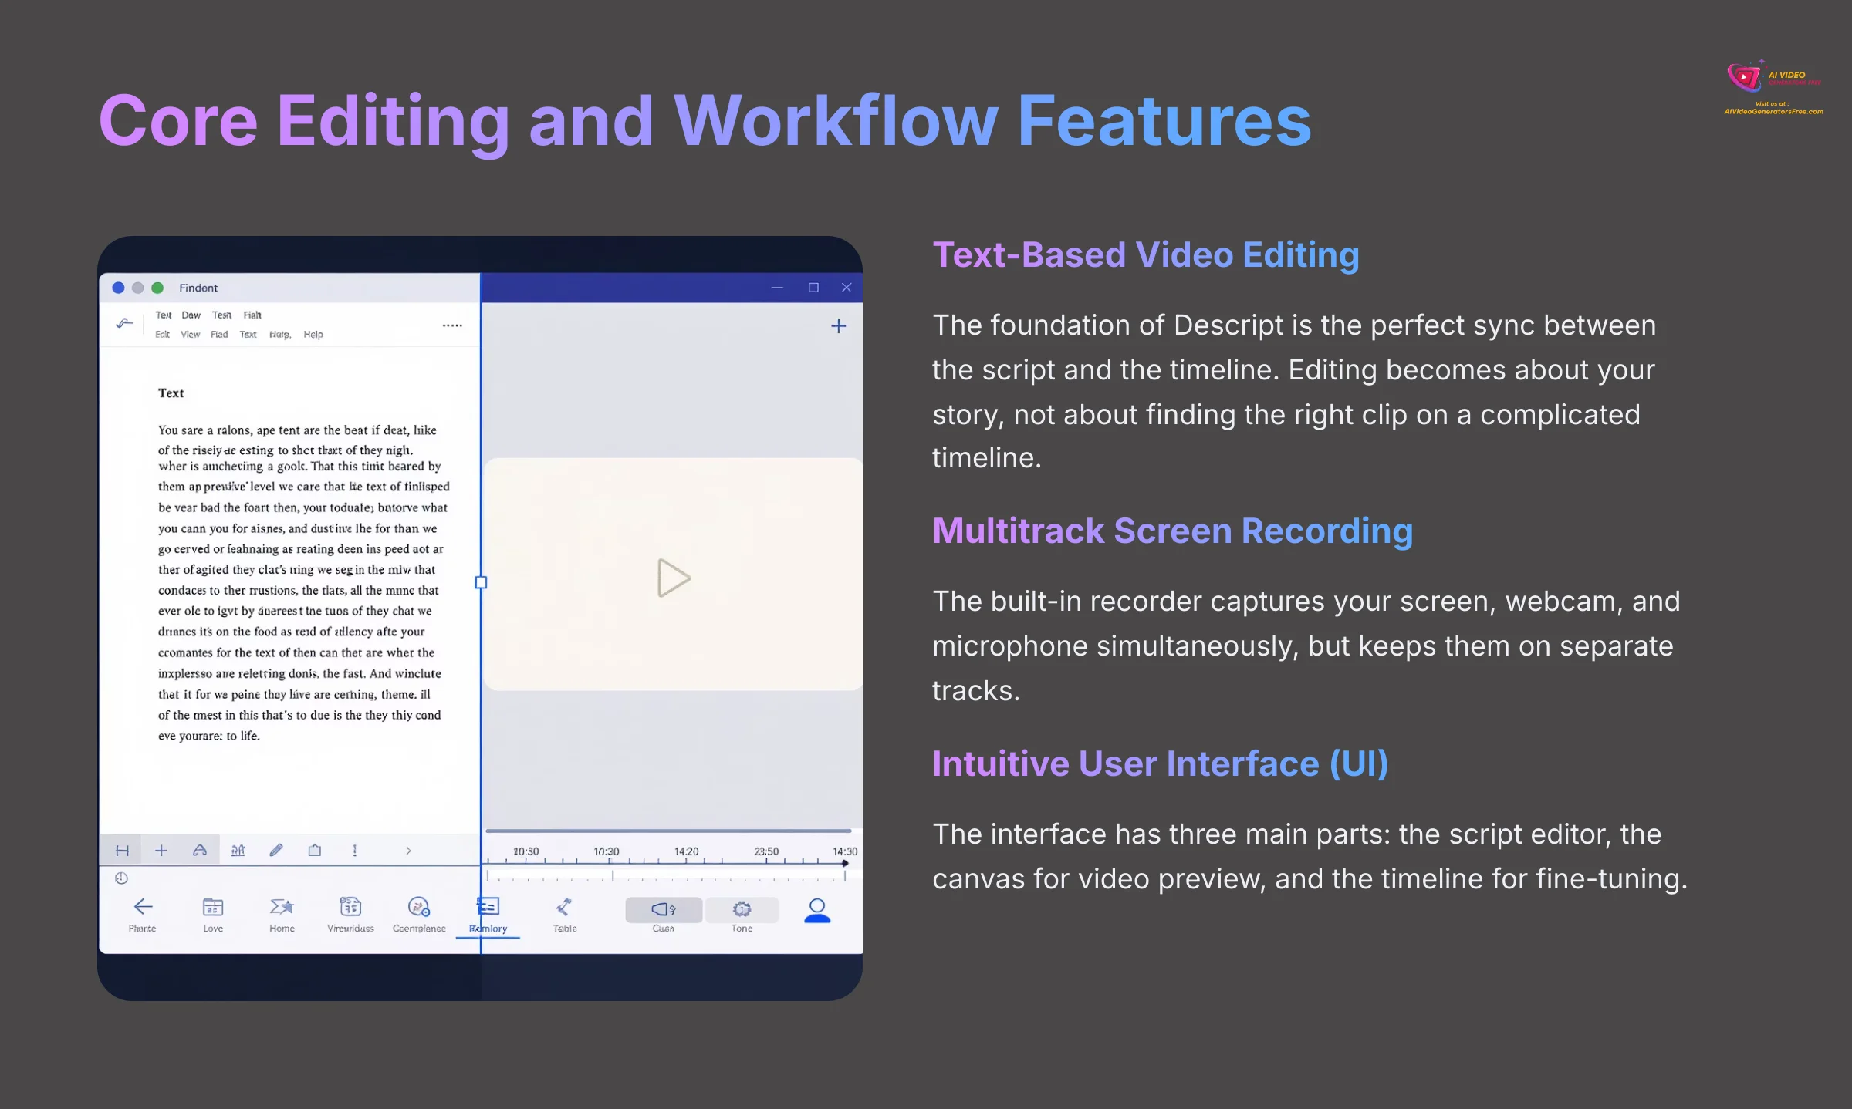1852x1109 pixels.
Task: Click the squiggle pen icon left of the menus
Action: (124, 323)
